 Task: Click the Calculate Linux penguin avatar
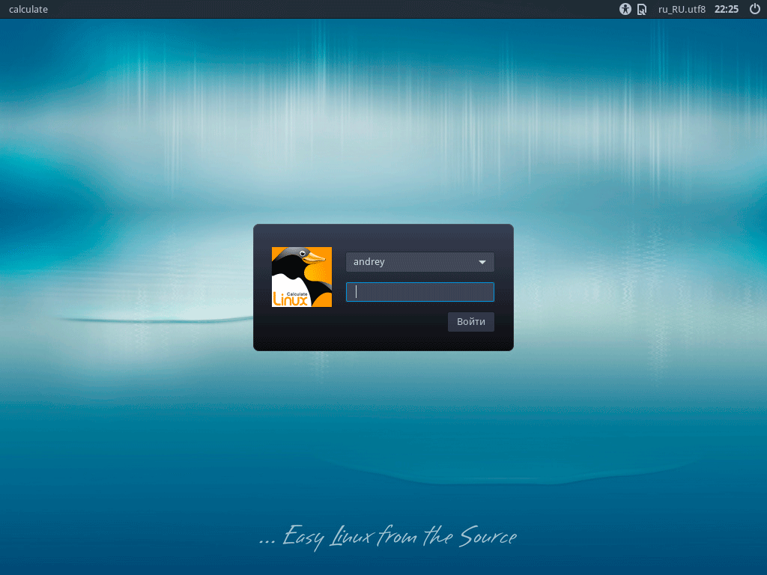click(302, 277)
